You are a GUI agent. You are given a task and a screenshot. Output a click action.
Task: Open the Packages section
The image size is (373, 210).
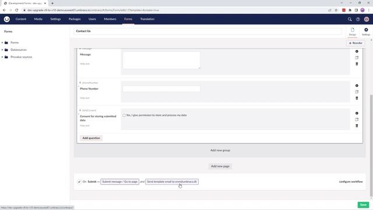75,19
